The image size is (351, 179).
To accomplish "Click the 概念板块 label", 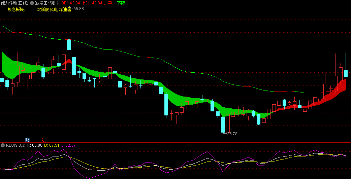I will (x=17, y=9).
